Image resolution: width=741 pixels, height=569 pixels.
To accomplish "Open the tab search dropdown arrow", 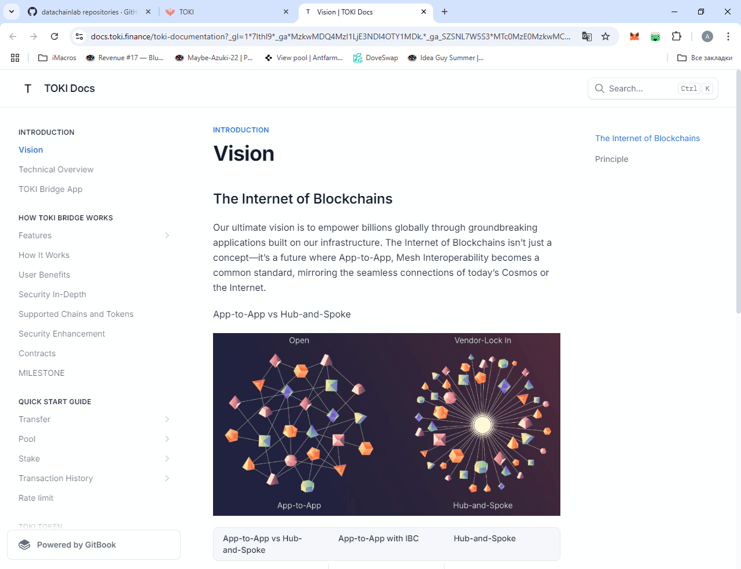I will [x=12, y=12].
